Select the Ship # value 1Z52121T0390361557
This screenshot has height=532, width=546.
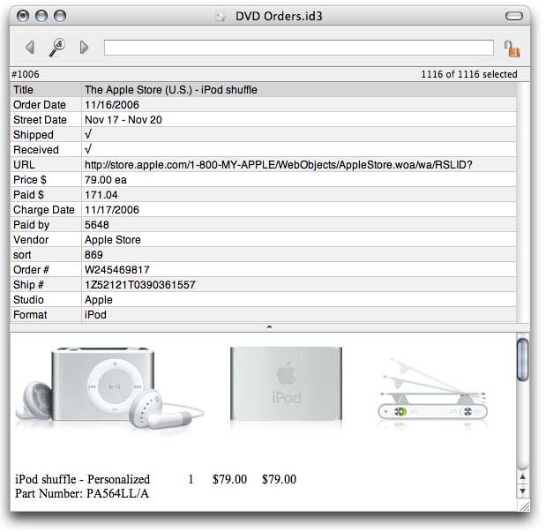coord(140,285)
